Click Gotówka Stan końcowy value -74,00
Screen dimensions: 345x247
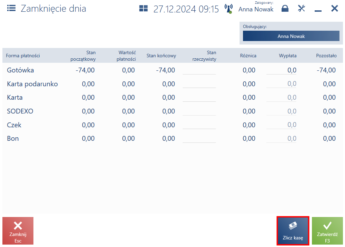165,70
